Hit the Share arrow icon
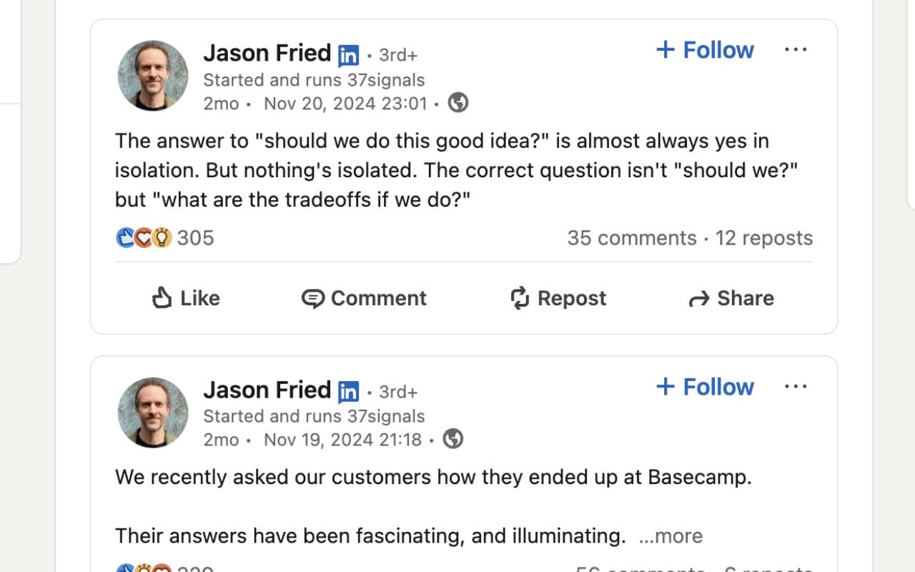This screenshot has width=915, height=572. click(699, 298)
